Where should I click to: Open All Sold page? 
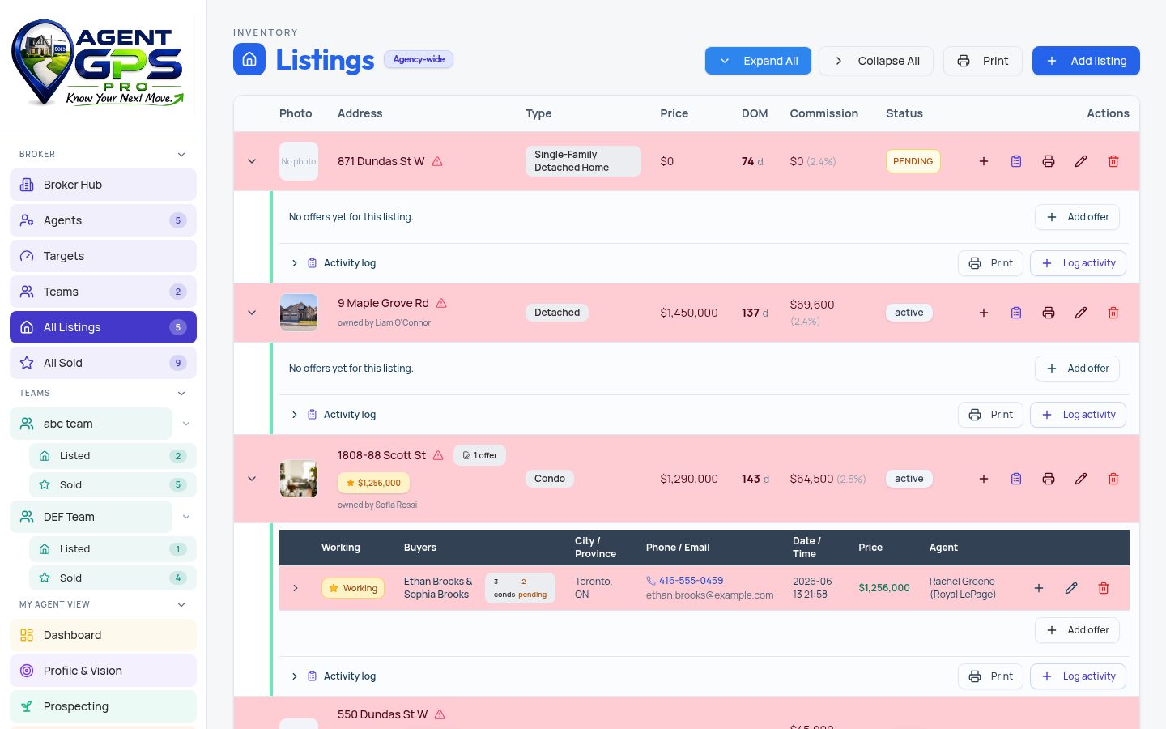(103, 363)
